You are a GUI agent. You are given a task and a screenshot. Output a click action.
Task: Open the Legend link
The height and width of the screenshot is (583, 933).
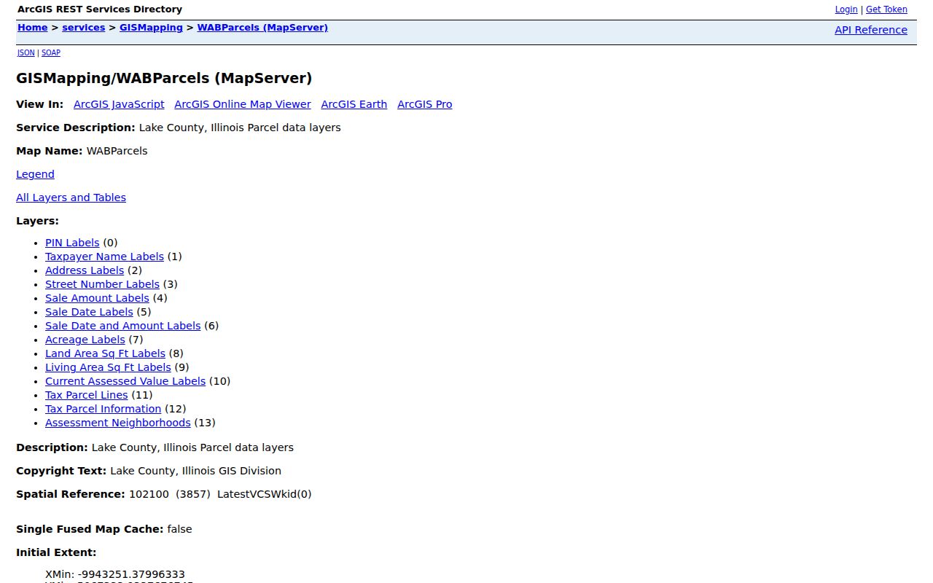point(35,174)
